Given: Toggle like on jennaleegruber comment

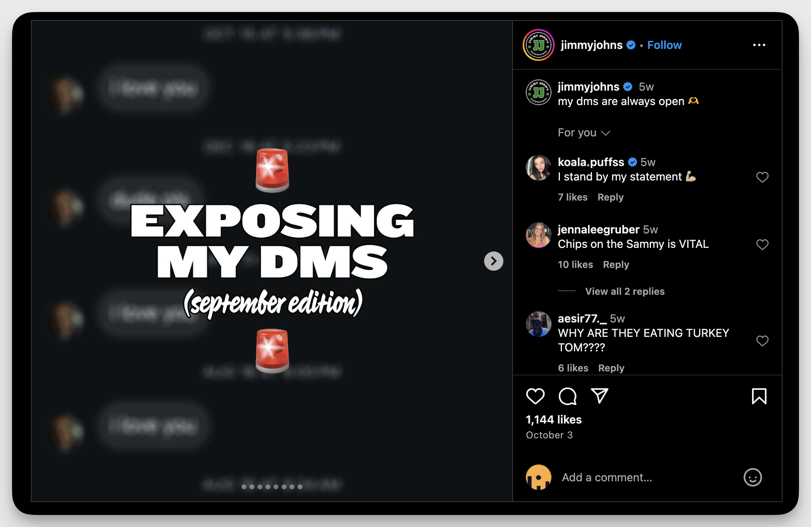Looking at the screenshot, I should tap(762, 243).
